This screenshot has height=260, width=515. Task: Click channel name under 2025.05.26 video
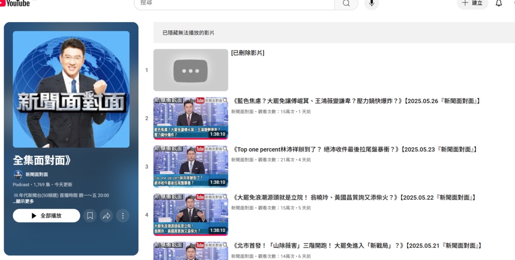pos(242,112)
